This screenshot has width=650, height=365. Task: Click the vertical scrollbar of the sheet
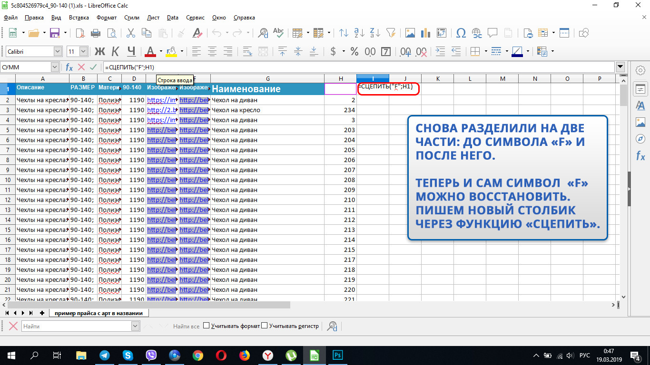click(623, 188)
